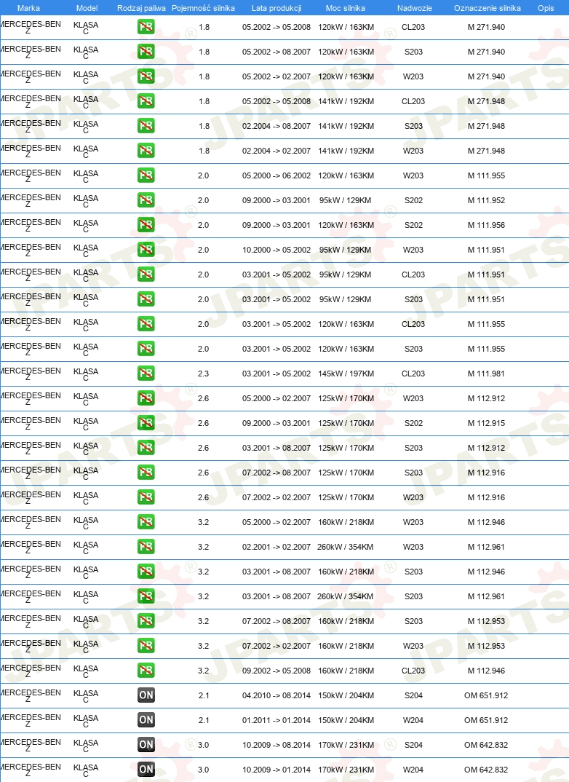The width and height of the screenshot is (569, 782).
Task: Click PB icon in S203 M 112.953 row
Action: [x=146, y=621]
